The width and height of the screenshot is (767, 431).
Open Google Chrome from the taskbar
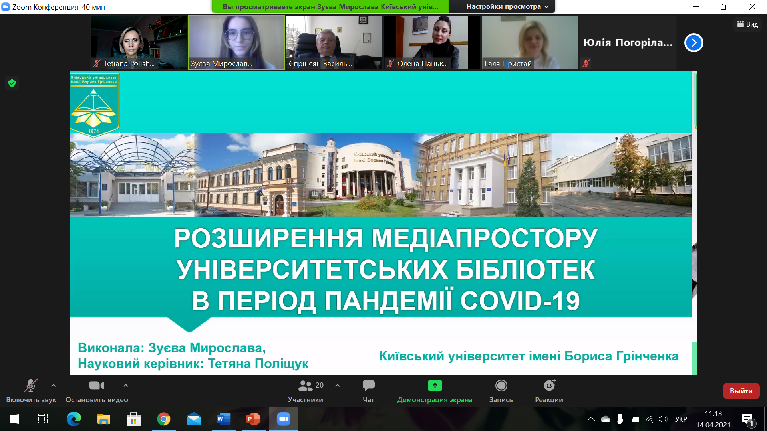tap(163, 419)
